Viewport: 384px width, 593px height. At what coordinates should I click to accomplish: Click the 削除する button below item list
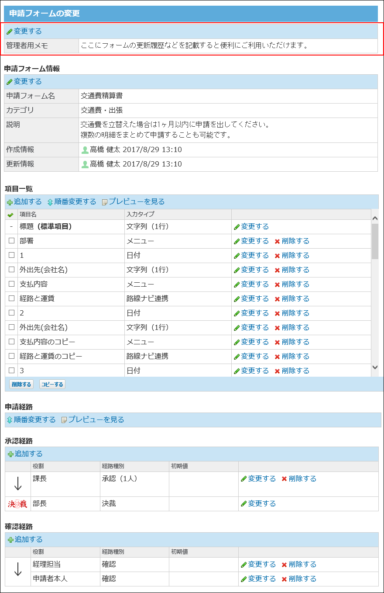[21, 385]
